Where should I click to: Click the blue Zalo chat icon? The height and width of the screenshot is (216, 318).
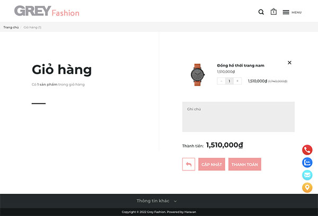[x=307, y=163]
